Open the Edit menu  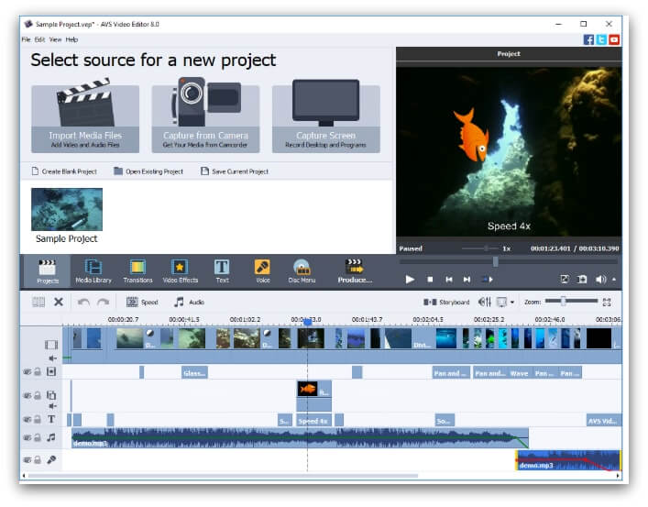pos(39,39)
